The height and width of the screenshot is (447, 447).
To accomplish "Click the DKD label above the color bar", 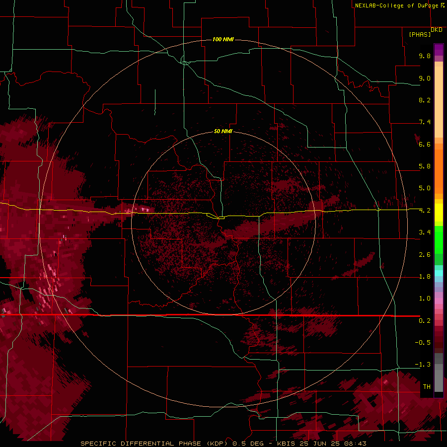I will [x=437, y=30].
